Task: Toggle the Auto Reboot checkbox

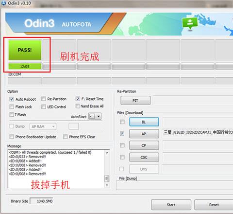Action: click(x=12, y=99)
